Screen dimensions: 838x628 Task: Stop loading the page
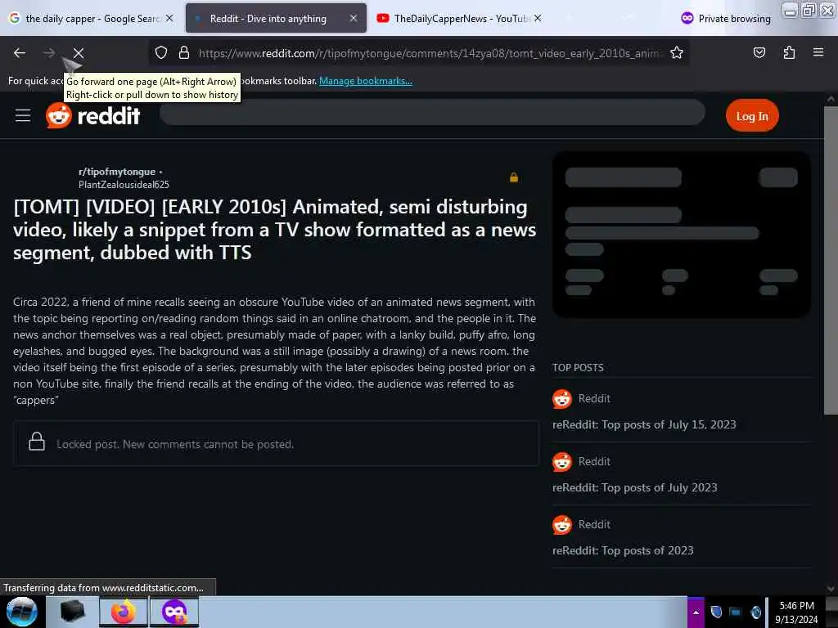(78, 53)
